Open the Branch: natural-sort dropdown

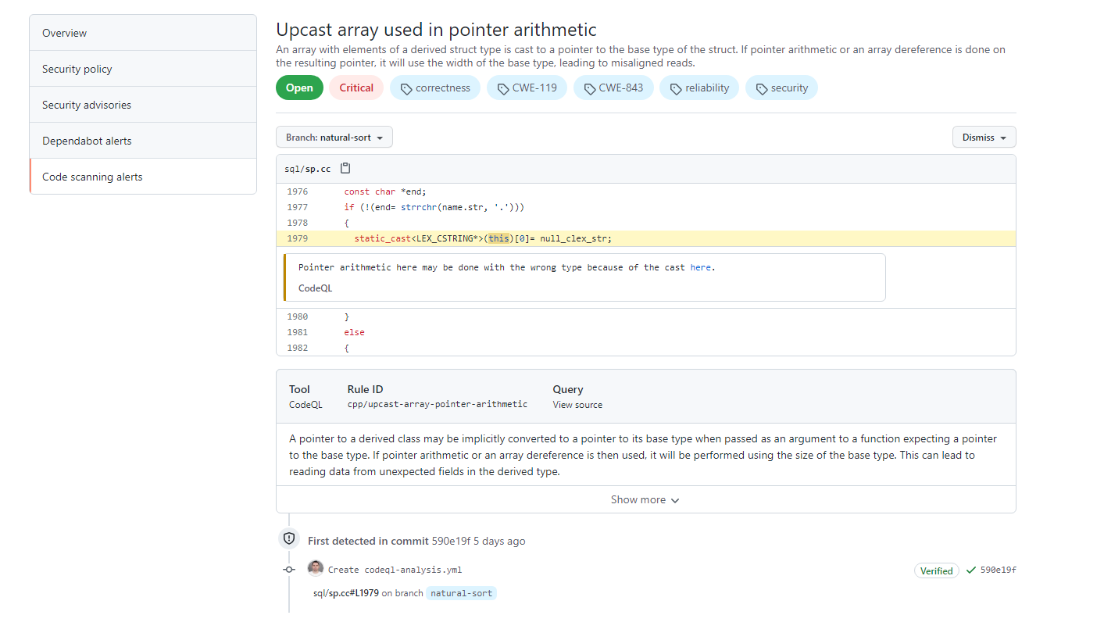[x=334, y=138]
